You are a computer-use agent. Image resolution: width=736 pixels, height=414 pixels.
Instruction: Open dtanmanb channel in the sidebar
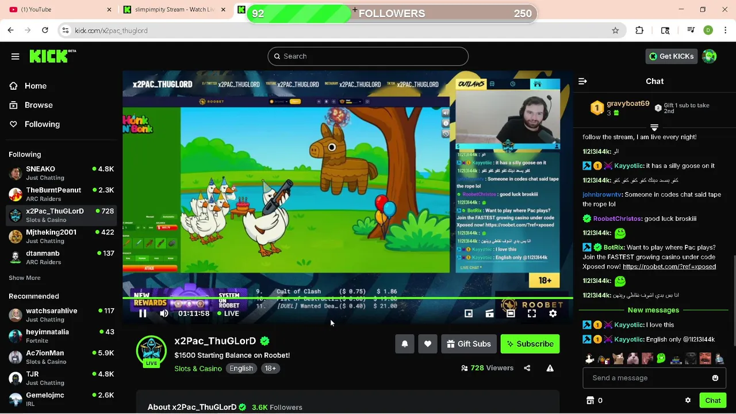(61, 258)
